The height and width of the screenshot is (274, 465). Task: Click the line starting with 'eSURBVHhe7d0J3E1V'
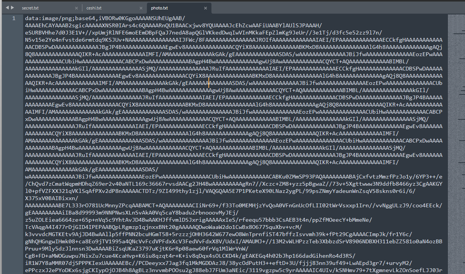click(203, 33)
